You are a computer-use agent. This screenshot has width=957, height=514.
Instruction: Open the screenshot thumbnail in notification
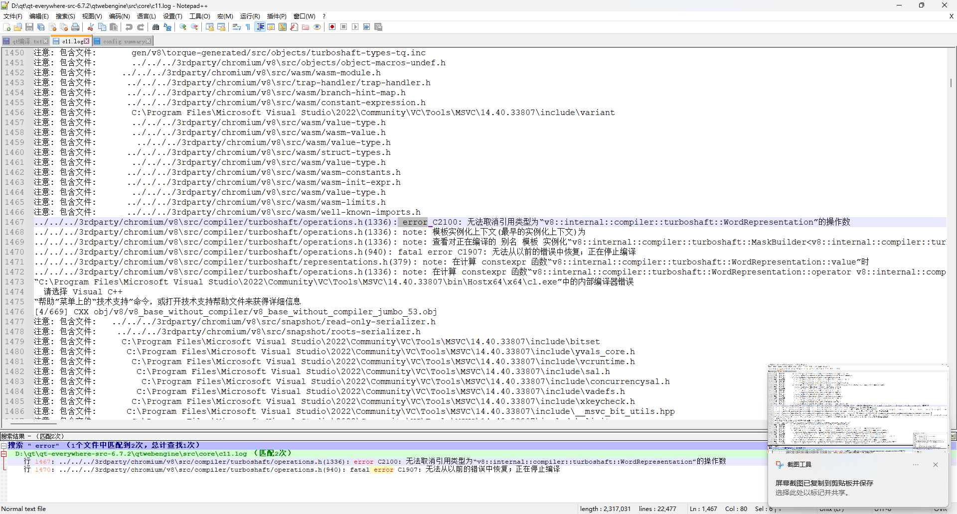click(x=858, y=408)
